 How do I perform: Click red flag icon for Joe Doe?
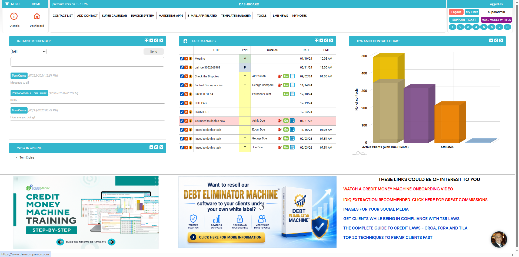pyautogui.click(x=280, y=148)
